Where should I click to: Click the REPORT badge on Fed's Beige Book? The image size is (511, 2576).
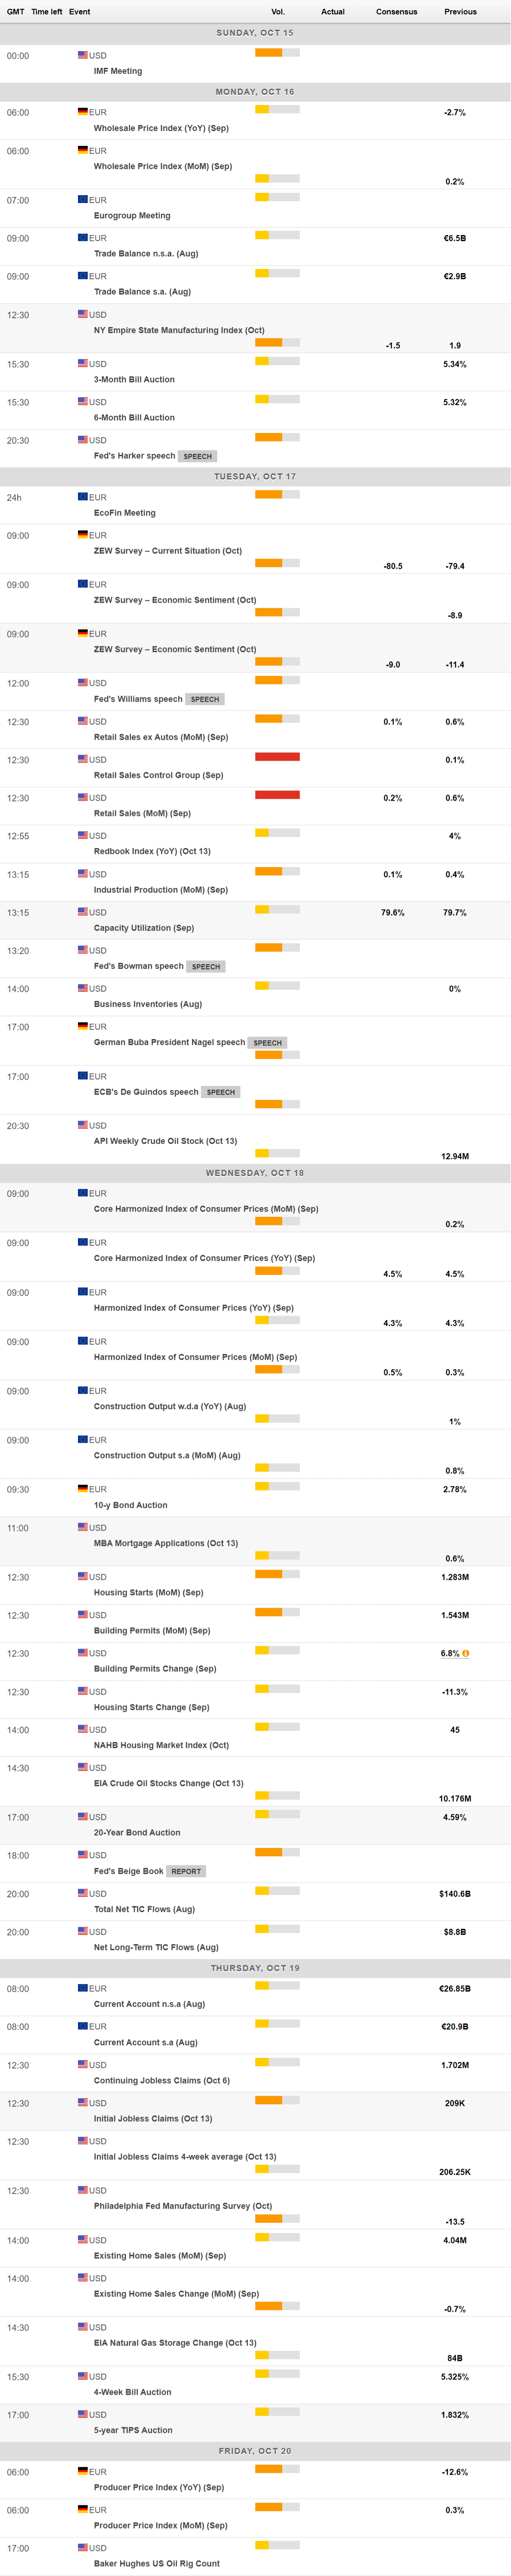pos(186,1871)
